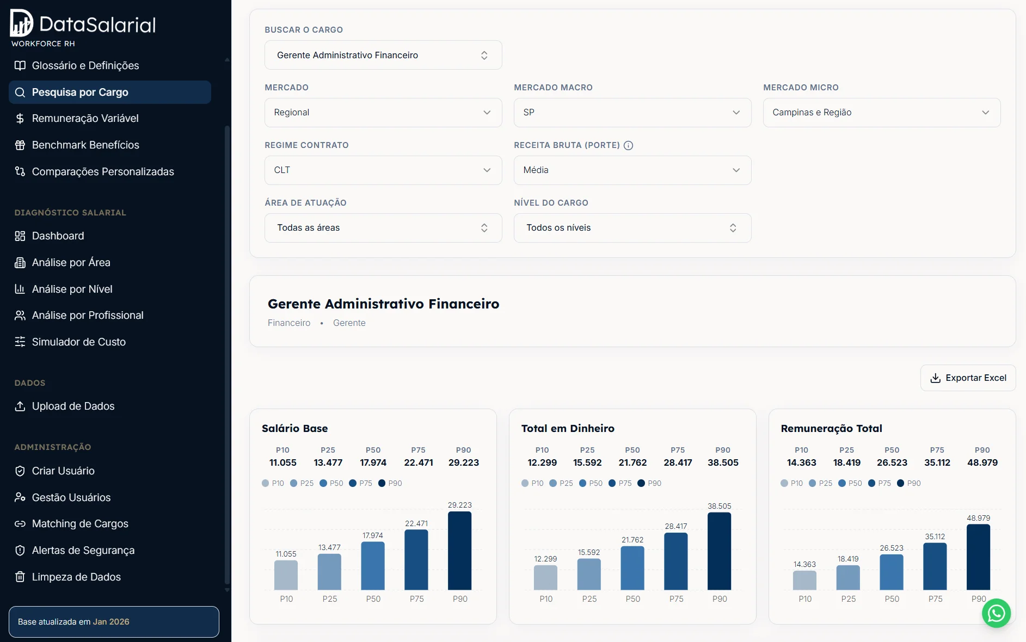Expand the Mercado dropdown showing Regional

[383, 113]
